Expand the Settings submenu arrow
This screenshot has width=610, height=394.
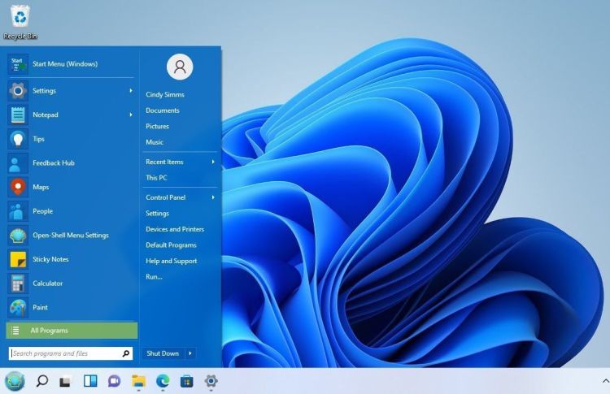coord(130,91)
